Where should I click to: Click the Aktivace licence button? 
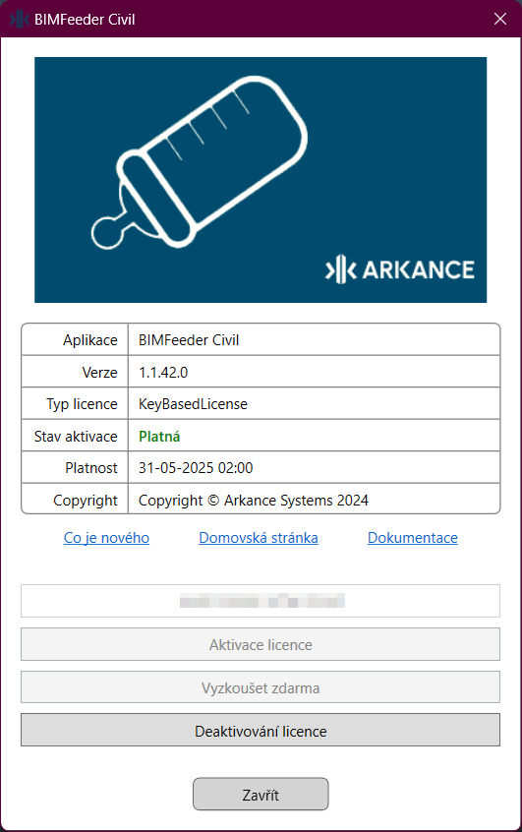tap(261, 645)
